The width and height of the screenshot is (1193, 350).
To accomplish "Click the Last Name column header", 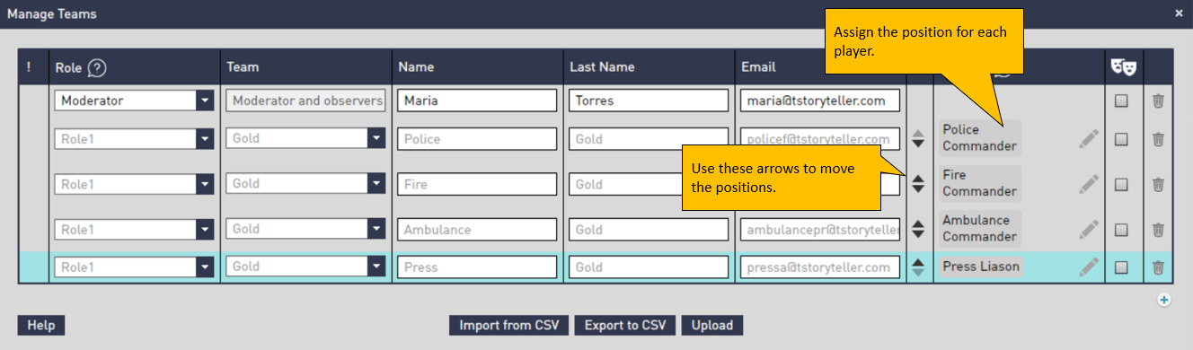I will tap(602, 66).
